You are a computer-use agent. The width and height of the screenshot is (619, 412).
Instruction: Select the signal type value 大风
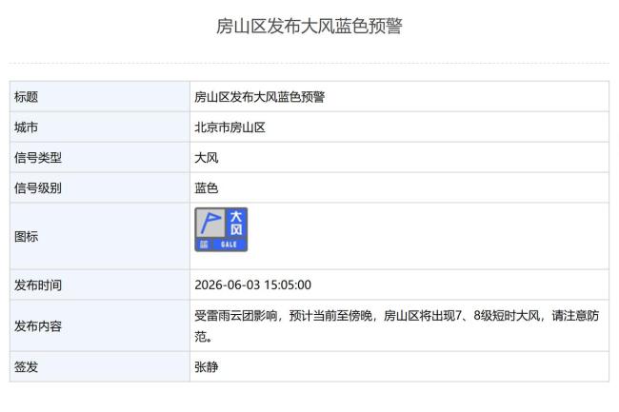click(206, 158)
